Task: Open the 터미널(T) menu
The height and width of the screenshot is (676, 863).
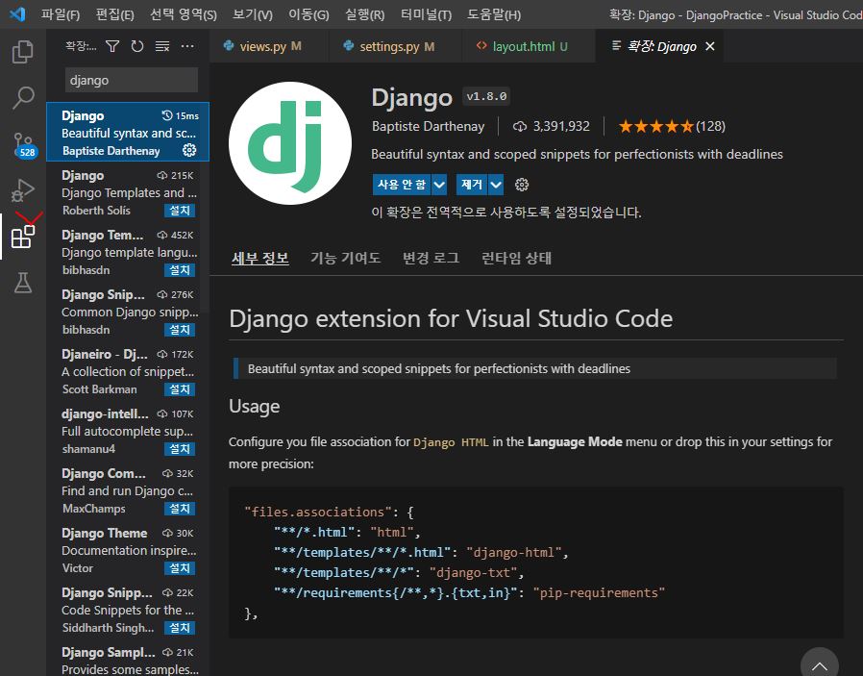Action: pyautogui.click(x=426, y=14)
